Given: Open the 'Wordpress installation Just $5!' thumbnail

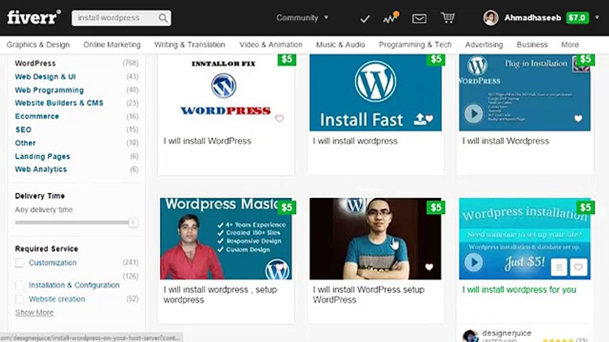Looking at the screenshot, I should click(525, 238).
